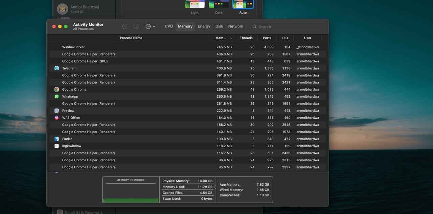Screen dimensions: 433x214
Task: Select Chrome Helper Renderer with PID 2337
Action: (x=187, y=167)
